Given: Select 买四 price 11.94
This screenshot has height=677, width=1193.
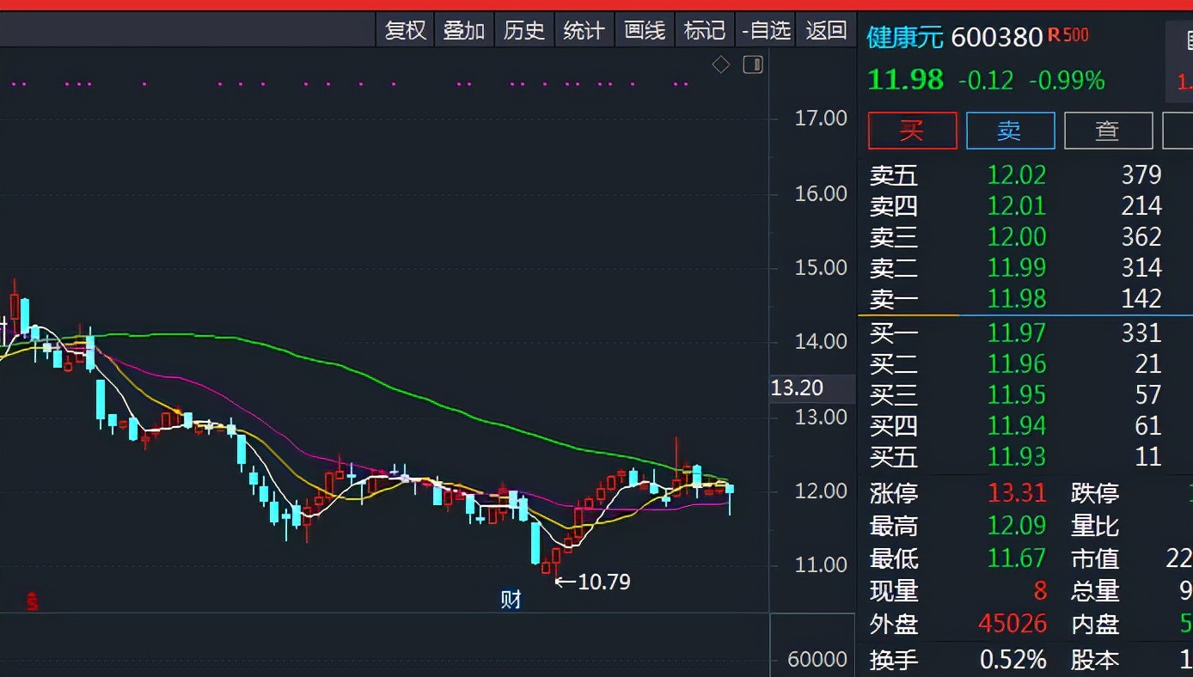Looking at the screenshot, I should pos(1017,426).
